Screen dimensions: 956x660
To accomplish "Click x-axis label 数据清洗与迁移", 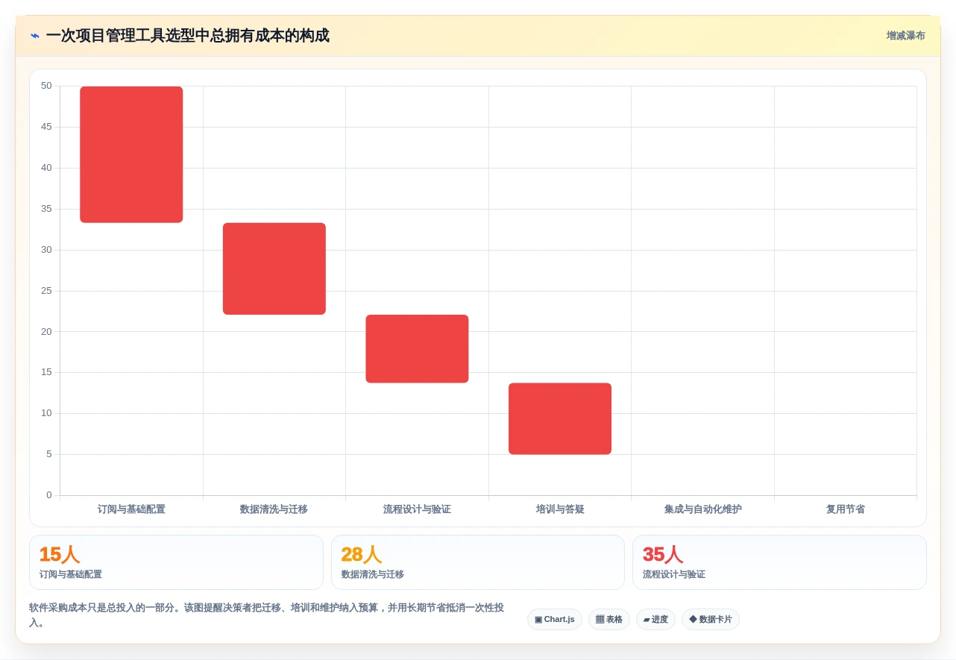I will coord(274,509).
